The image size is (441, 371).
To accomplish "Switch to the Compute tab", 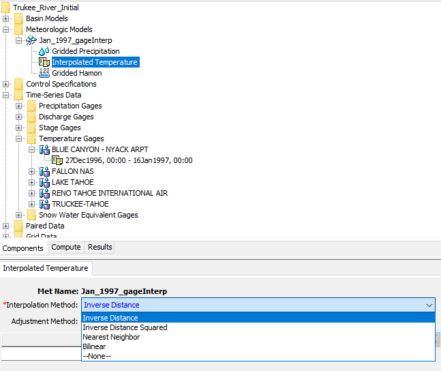I will [x=66, y=247].
